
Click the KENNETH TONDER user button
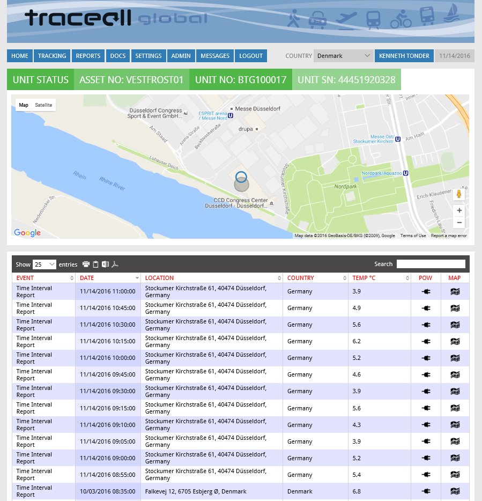(404, 56)
